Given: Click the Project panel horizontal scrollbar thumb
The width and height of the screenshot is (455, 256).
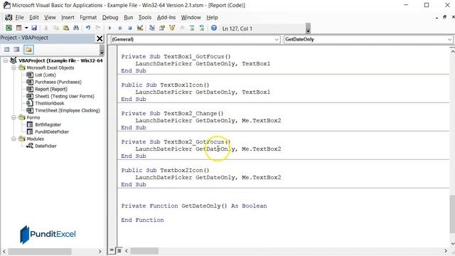Looking at the screenshot, I should click(40, 251).
